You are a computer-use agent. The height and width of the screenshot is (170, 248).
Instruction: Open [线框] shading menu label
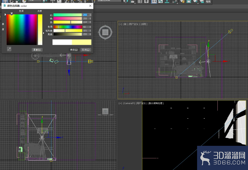(144, 24)
